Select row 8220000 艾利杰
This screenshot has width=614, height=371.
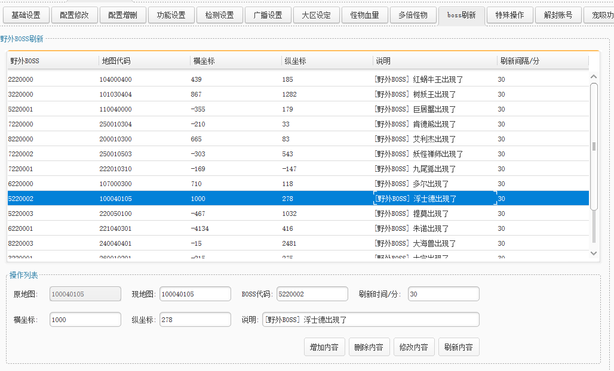point(298,139)
